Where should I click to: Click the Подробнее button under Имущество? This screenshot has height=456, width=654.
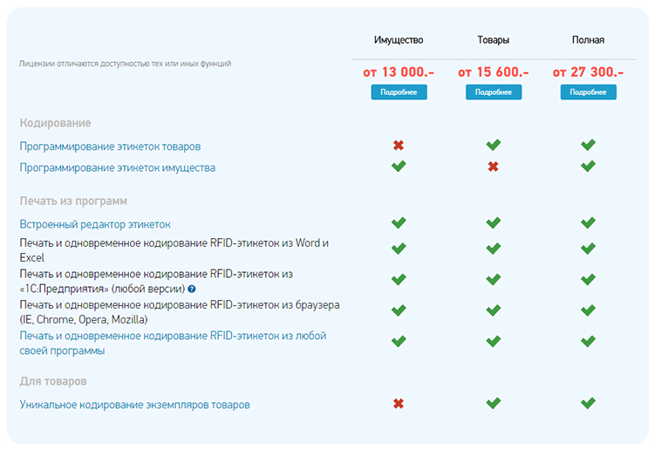tap(399, 92)
